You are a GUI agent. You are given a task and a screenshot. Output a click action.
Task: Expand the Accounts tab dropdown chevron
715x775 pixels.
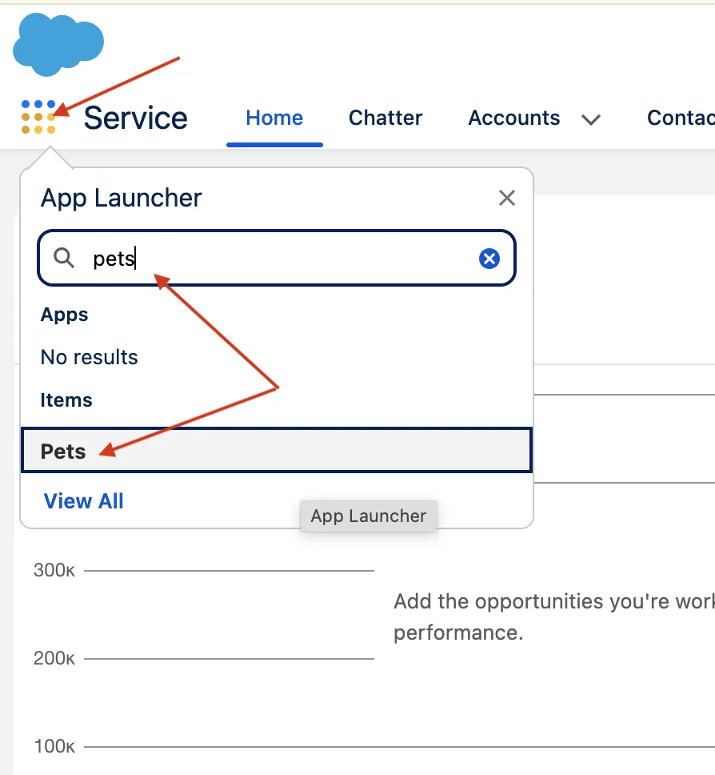590,119
